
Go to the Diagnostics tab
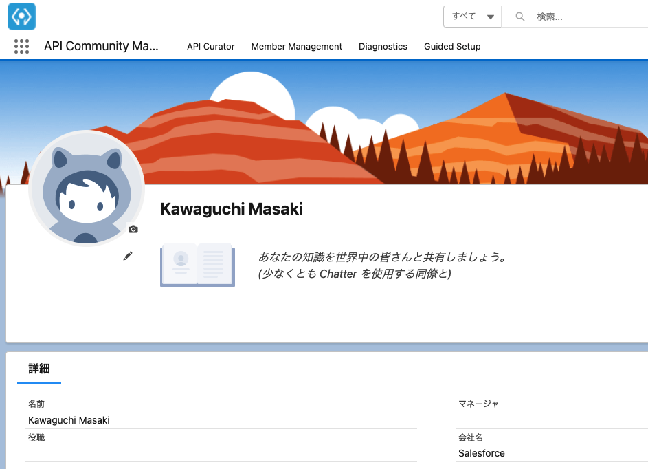pos(383,47)
